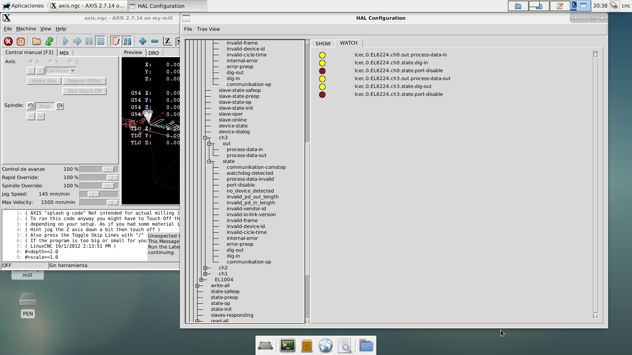Select slave-online in HAL tree
Image resolution: width=632 pixels, height=355 pixels.
click(232, 120)
